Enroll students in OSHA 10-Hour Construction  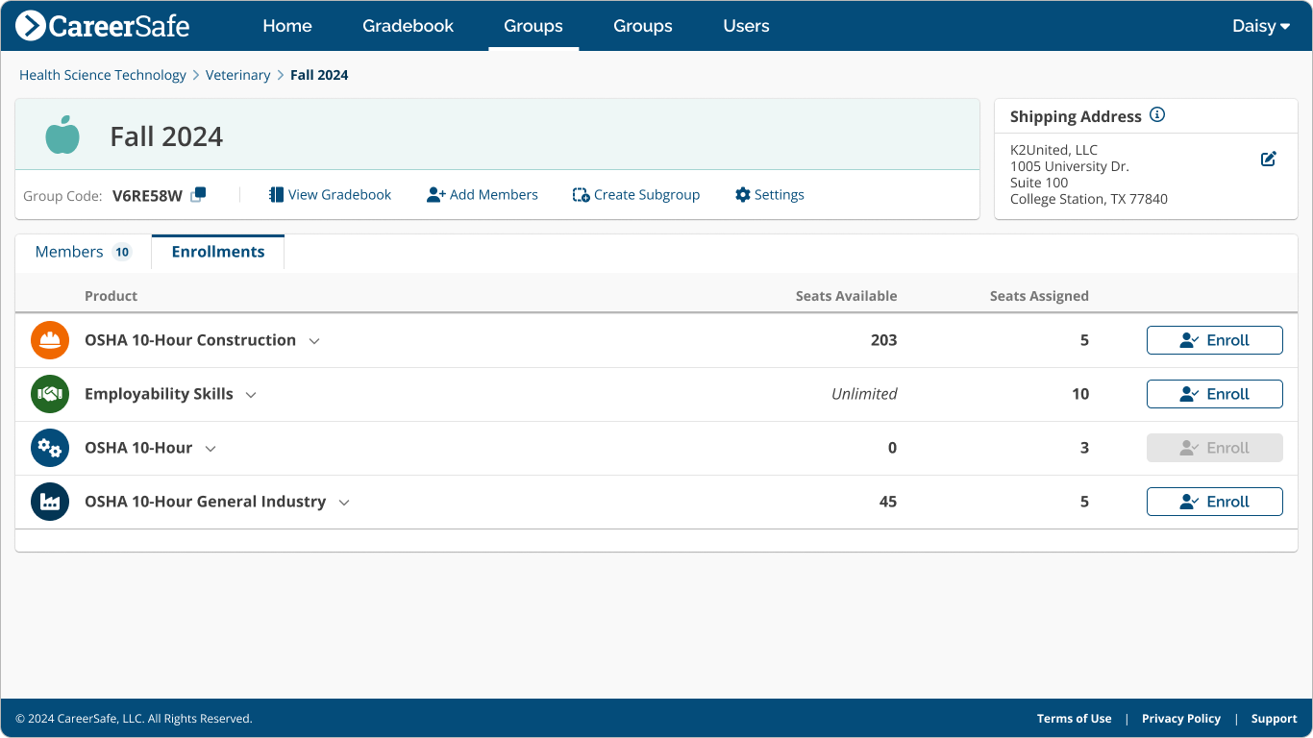click(1214, 339)
